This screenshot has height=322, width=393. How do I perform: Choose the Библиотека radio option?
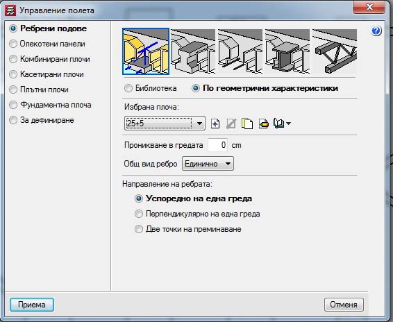point(151,88)
